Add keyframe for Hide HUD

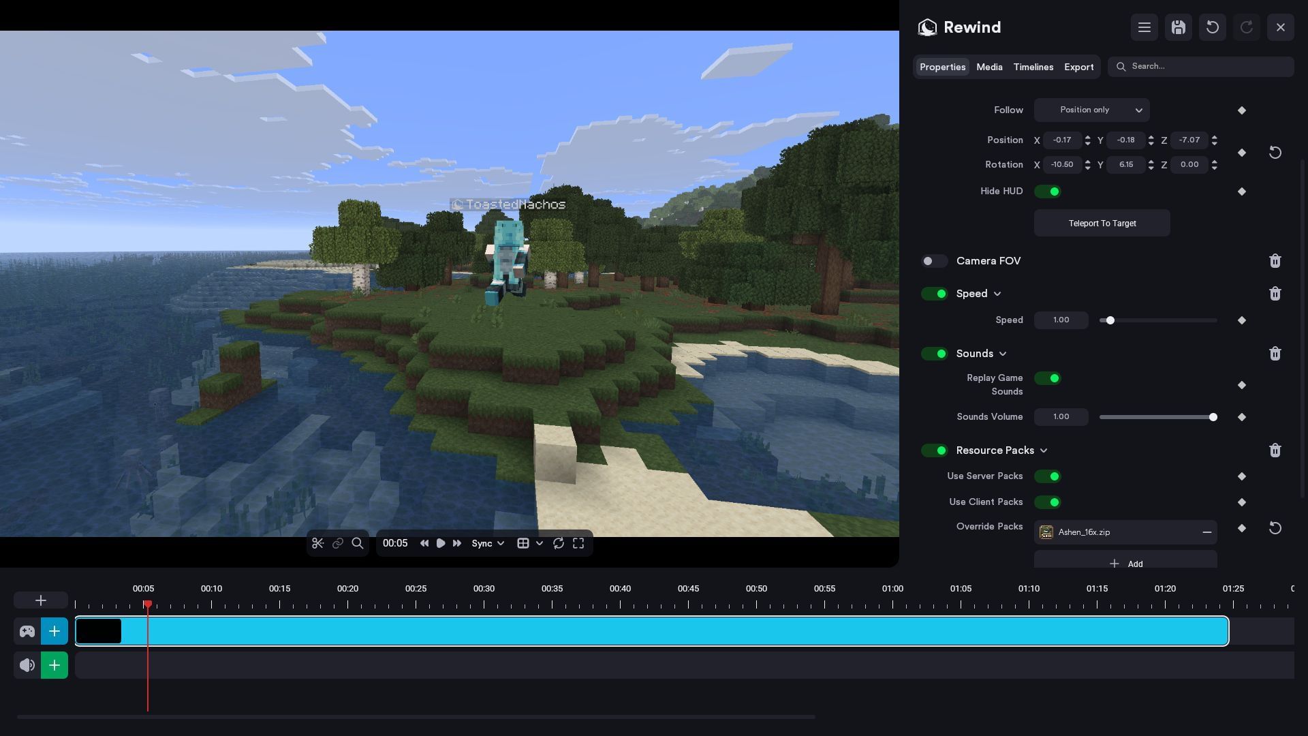(x=1242, y=191)
